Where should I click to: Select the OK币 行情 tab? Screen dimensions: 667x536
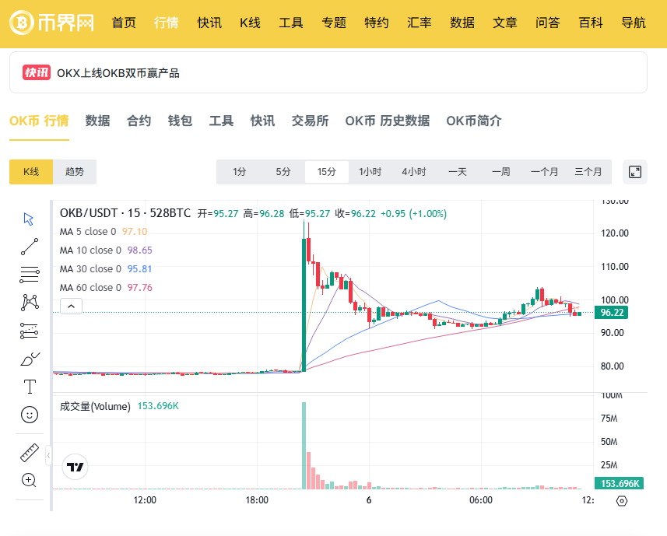pos(39,121)
